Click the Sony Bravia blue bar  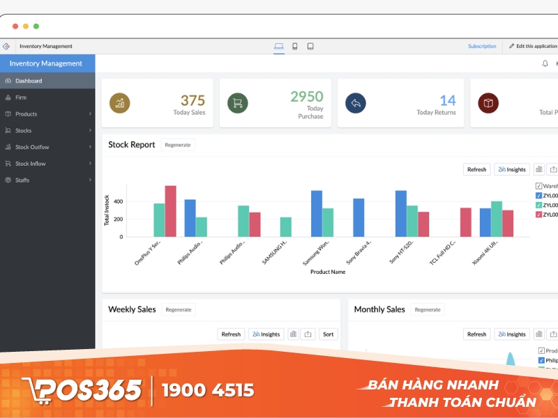point(359,217)
